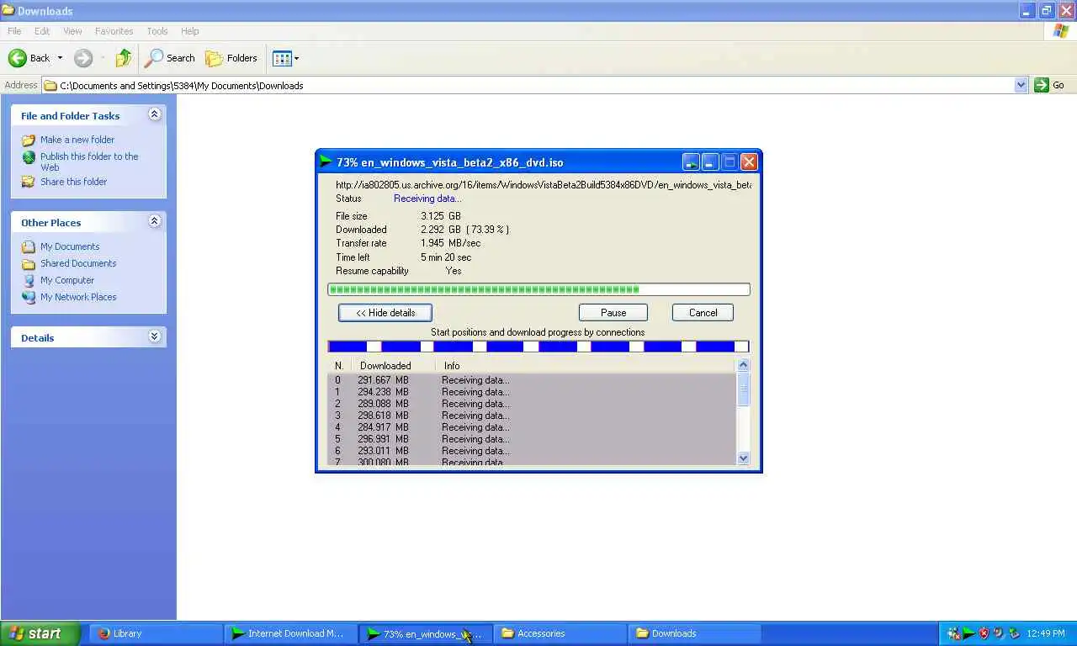This screenshot has width=1077, height=646.
Task: Open the Help menu
Action: (x=190, y=31)
